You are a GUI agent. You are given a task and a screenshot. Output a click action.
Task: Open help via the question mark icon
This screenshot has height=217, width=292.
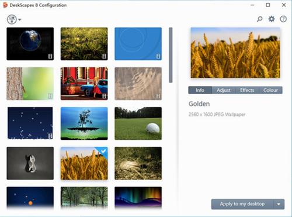pyautogui.click(x=283, y=19)
